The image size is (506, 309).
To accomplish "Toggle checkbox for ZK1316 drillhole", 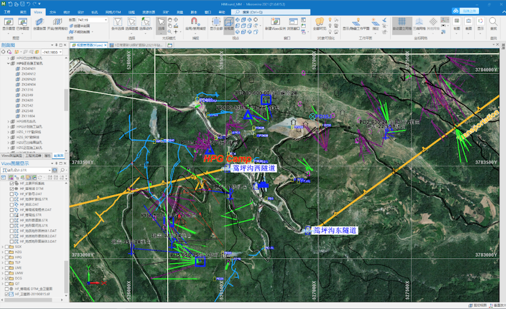I will pyautogui.click(x=18, y=90).
